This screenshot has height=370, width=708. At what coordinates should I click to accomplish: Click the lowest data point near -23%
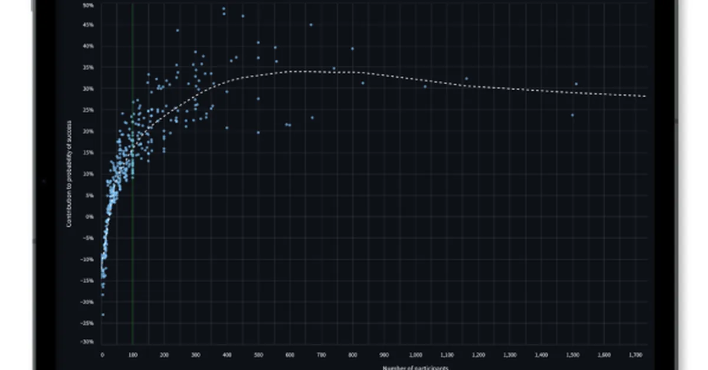pyautogui.click(x=103, y=315)
